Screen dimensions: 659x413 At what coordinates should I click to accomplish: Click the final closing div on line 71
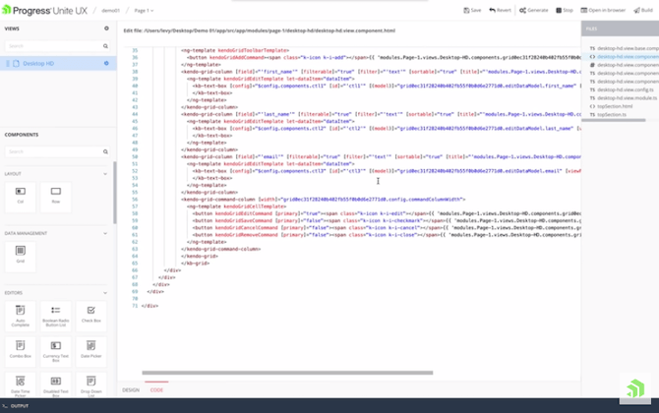[x=150, y=306]
